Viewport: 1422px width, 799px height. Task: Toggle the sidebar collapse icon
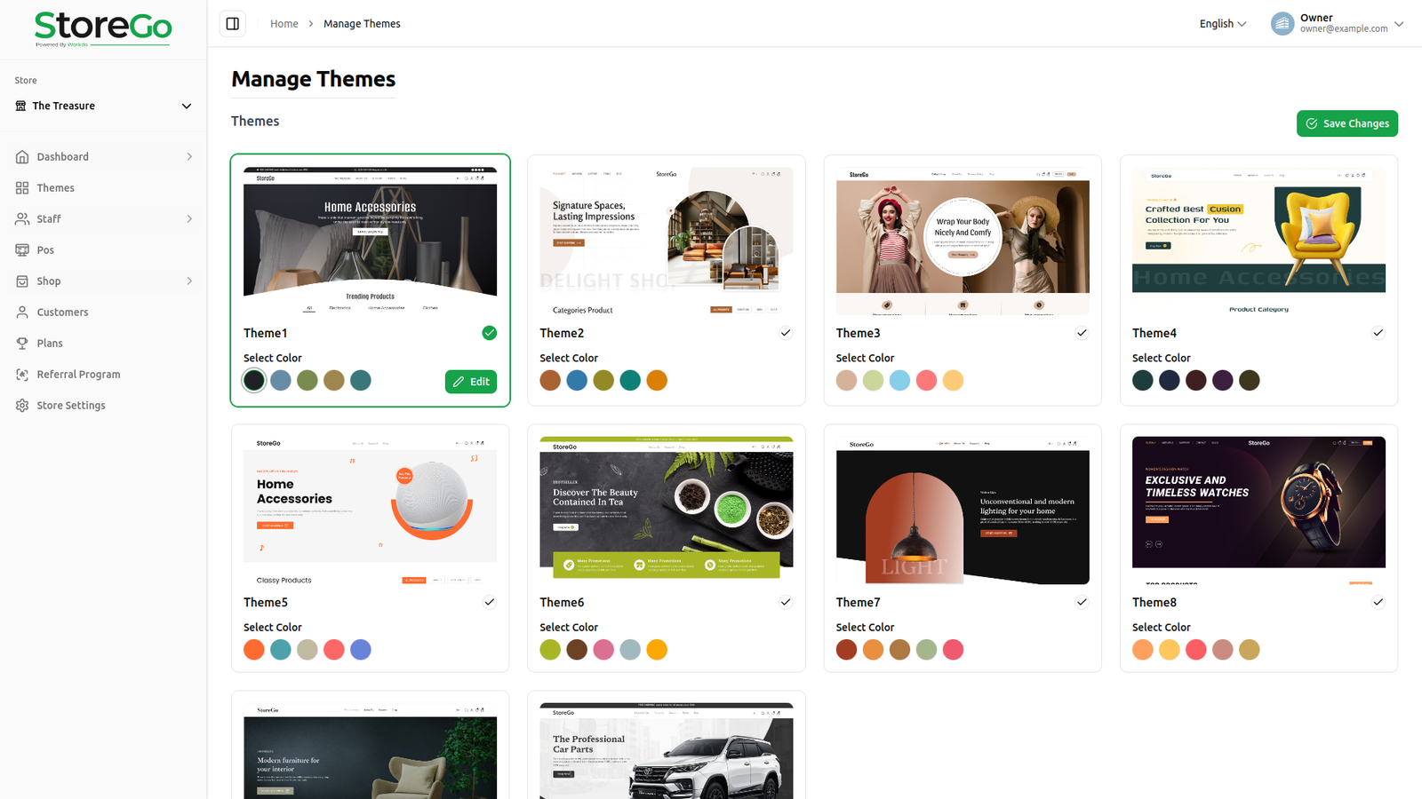[233, 24]
